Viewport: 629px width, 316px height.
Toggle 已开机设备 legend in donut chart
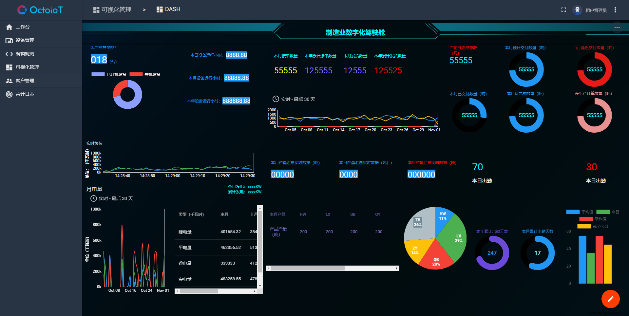coord(109,74)
